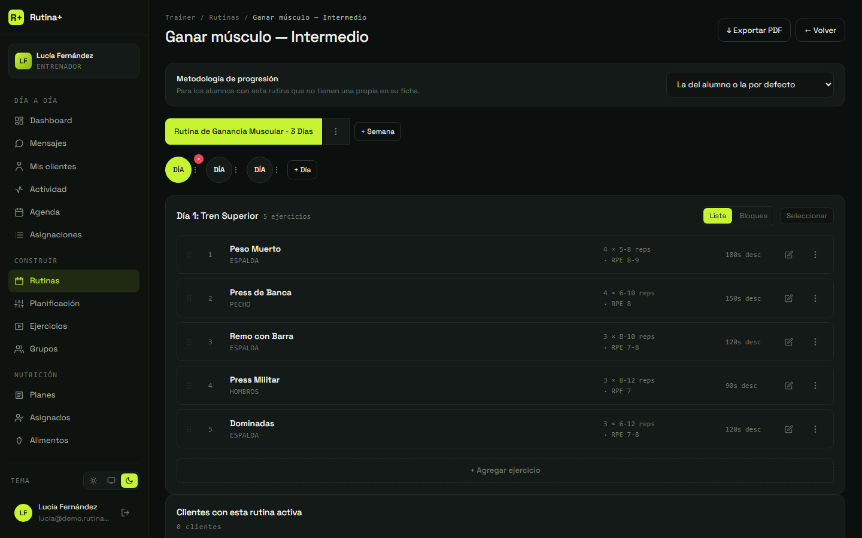Image resolution: width=862 pixels, height=538 pixels.
Task: Edit the Dominadas exercise
Action: tap(789, 429)
